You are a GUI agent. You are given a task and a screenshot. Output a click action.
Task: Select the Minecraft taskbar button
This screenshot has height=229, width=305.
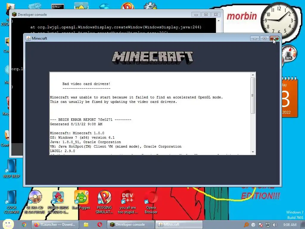[x=179, y=225]
